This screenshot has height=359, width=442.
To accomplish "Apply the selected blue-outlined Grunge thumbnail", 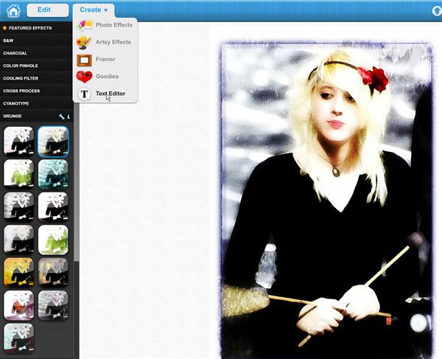I will 53,142.
